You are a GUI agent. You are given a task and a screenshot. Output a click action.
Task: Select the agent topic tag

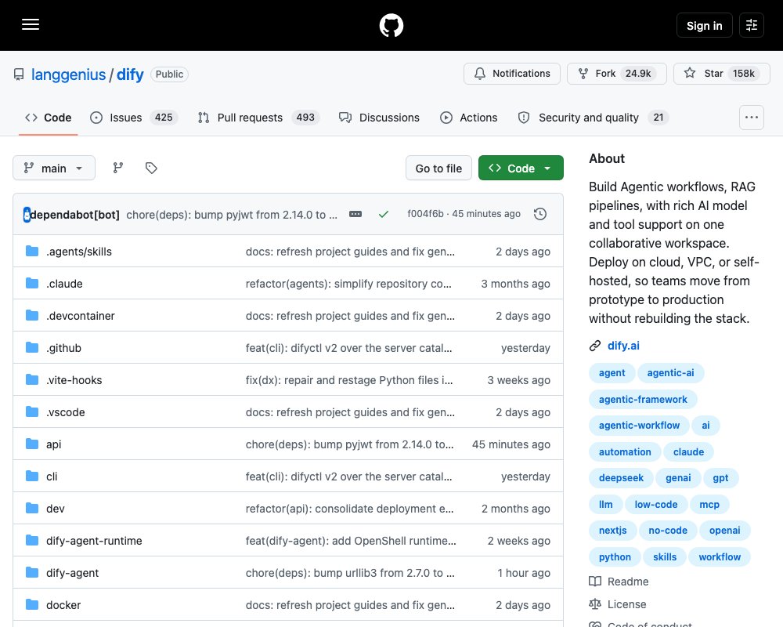pyautogui.click(x=612, y=373)
